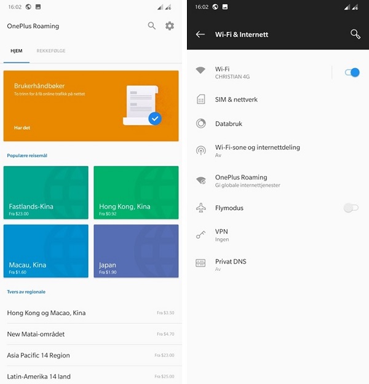The image size is (369, 384).
Task: Tap the VPN key icon
Action: [200, 235]
